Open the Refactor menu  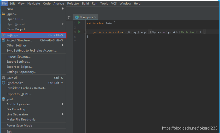point(73,4)
